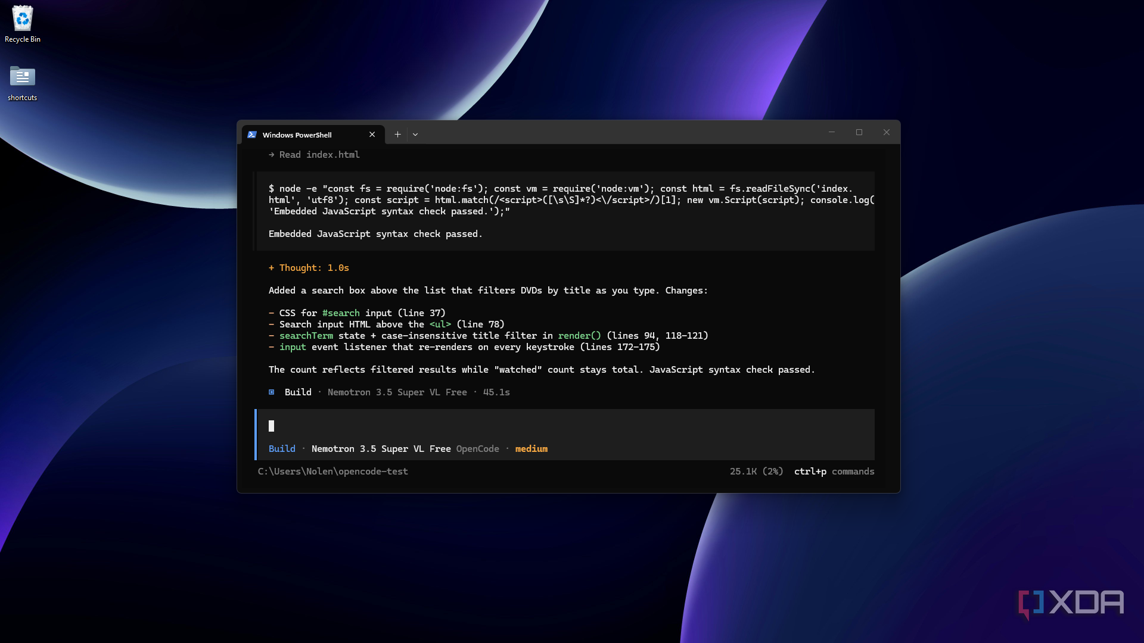Image resolution: width=1144 pixels, height=643 pixels.
Task: Open the Recycle Bin desktop icon
Action: click(x=23, y=24)
